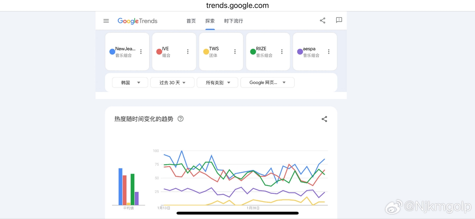The height and width of the screenshot is (219, 475).
Task: Open more options for IVE term
Action: click(x=188, y=52)
